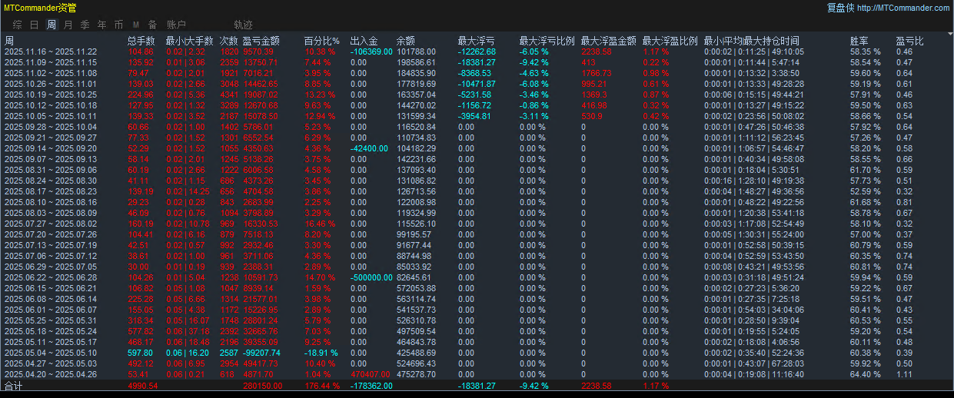
Task: Click balance value 572053.88
Action: point(416,288)
